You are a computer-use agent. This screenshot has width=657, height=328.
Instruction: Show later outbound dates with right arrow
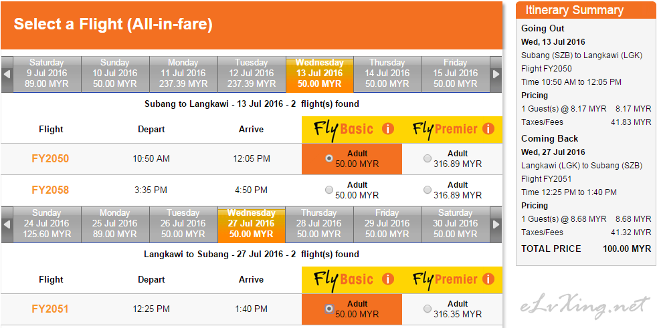point(496,74)
